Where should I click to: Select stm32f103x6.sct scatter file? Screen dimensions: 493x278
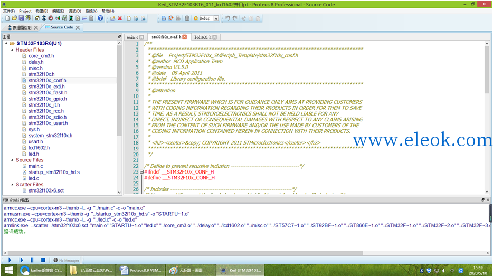(x=46, y=190)
